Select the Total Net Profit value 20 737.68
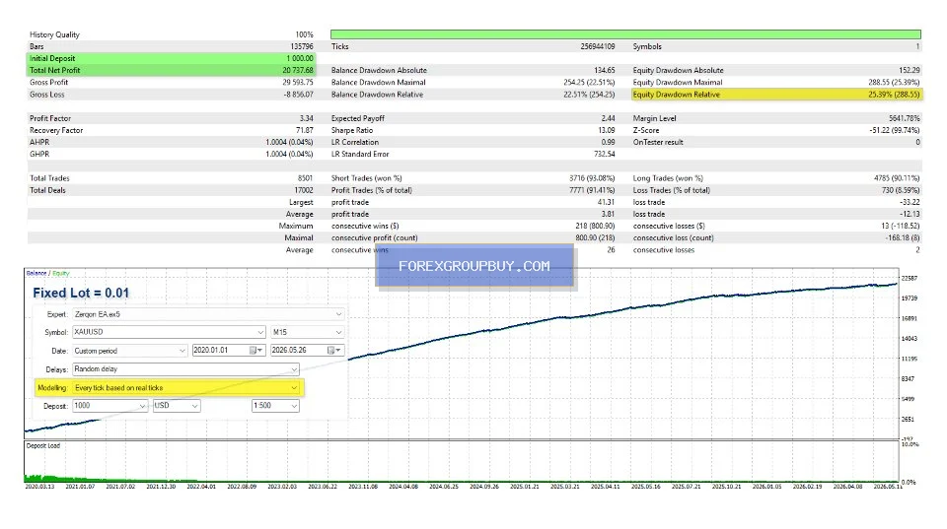Screen dimensions: 947x529 point(298,71)
